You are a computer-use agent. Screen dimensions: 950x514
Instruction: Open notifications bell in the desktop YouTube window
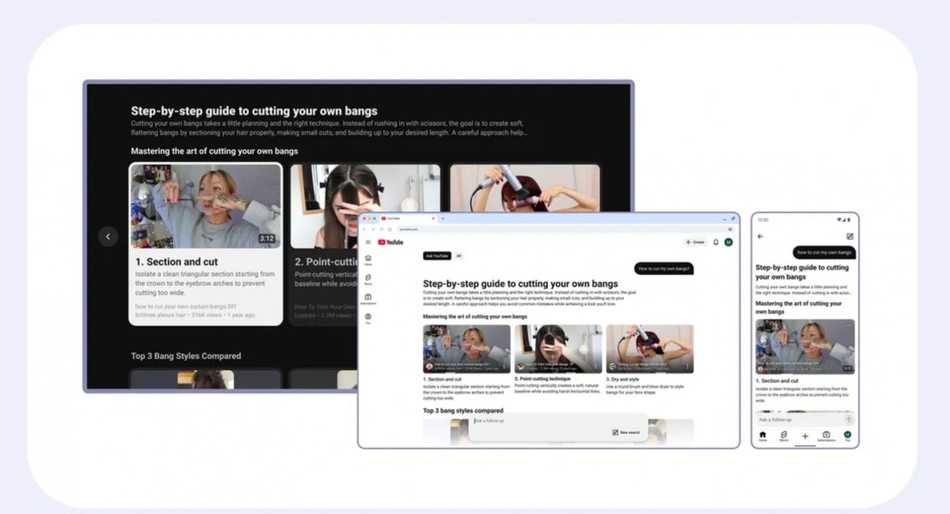pyautogui.click(x=715, y=242)
